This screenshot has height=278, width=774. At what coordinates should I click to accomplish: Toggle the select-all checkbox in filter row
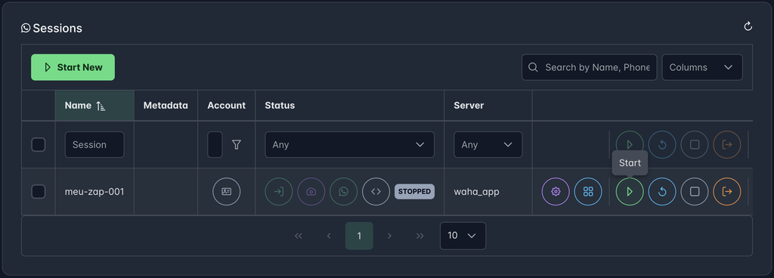(x=39, y=145)
